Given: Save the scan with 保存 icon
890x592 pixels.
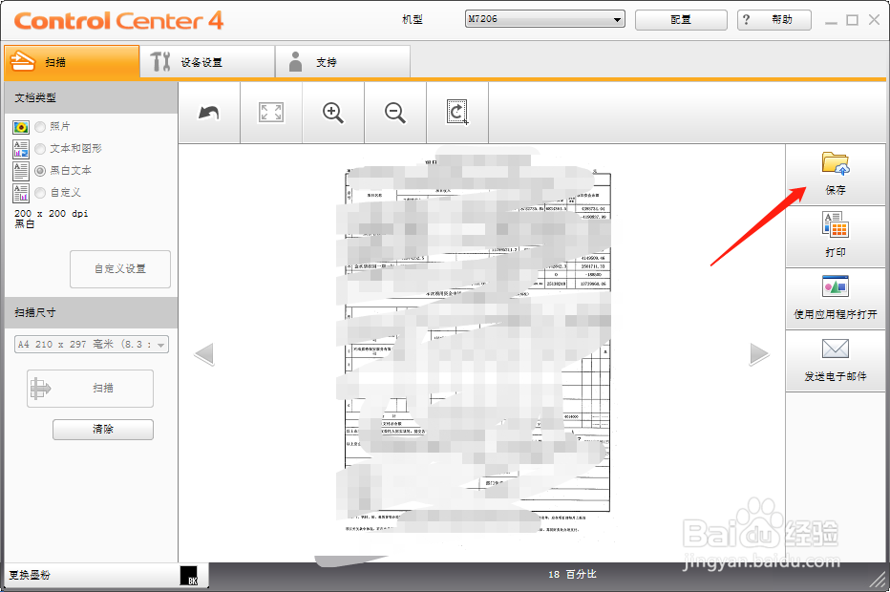Looking at the screenshot, I should (835, 174).
